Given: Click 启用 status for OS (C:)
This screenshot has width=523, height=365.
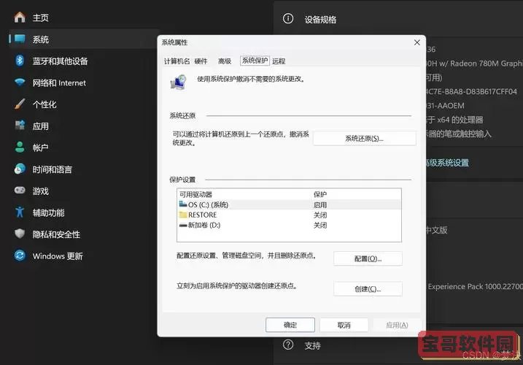Looking at the screenshot, I should (320, 204).
